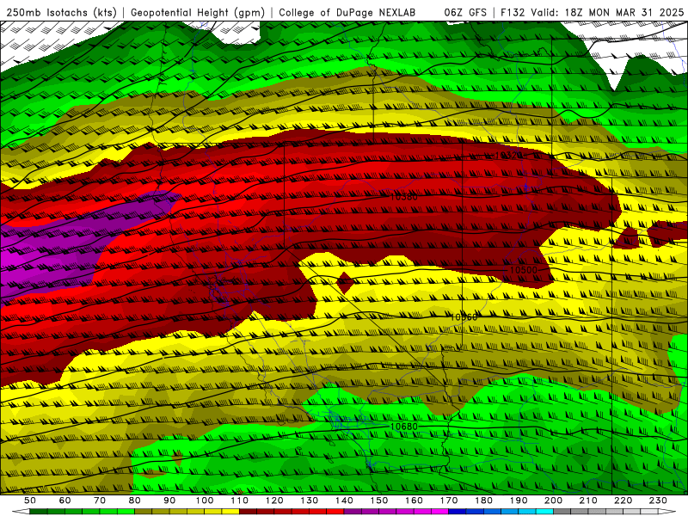This screenshot has height=516, width=688.
Task: Pick the darkest gray swatch starting at 200
Action: pos(562,512)
